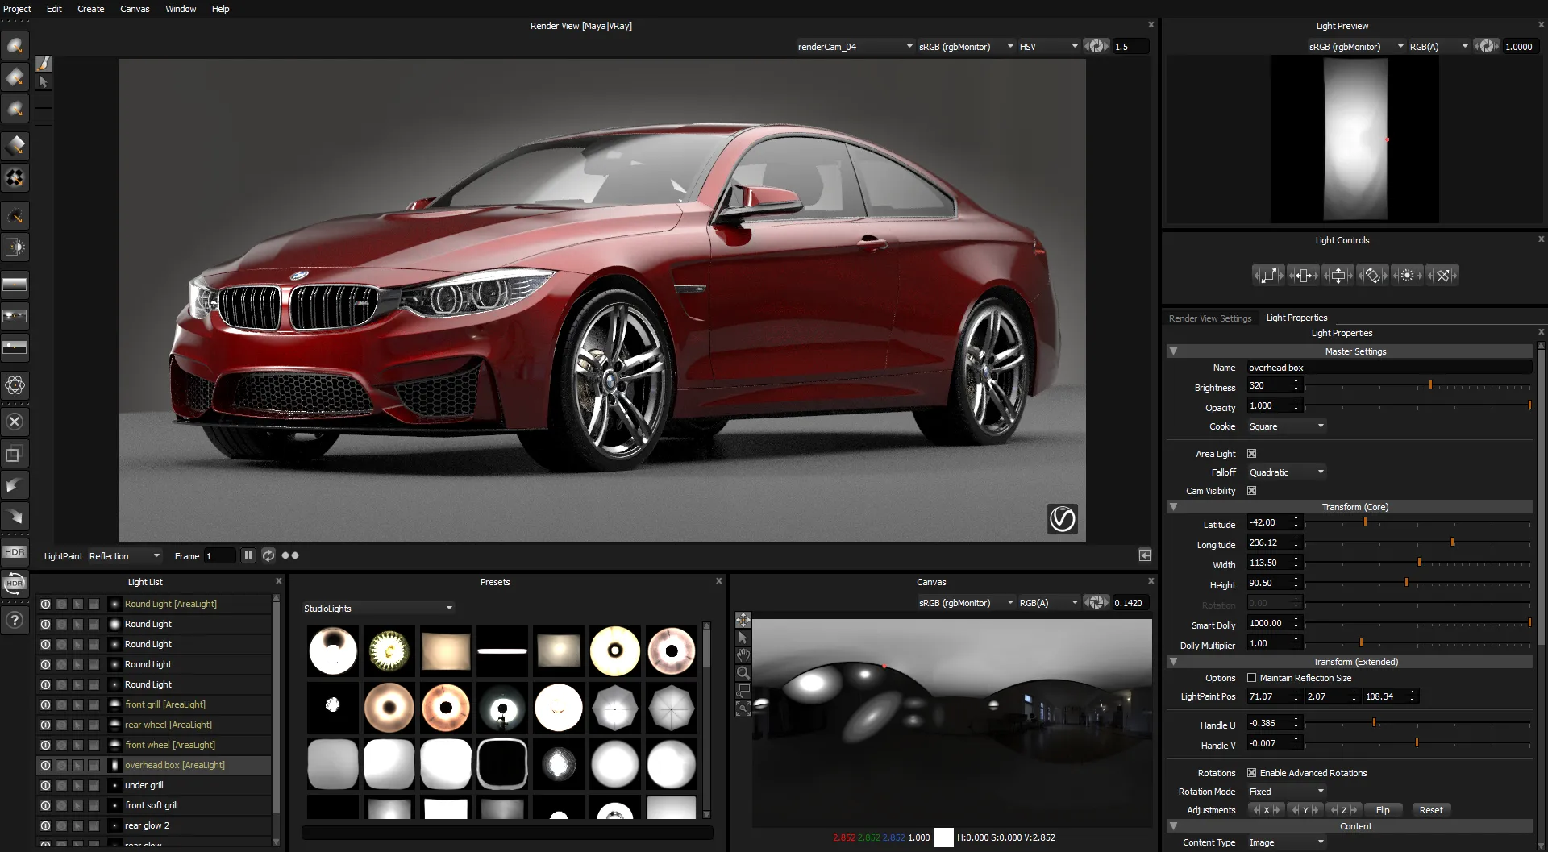1548x852 pixels.
Task: Toggle visibility of under grill light
Action: click(x=45, y=785)
